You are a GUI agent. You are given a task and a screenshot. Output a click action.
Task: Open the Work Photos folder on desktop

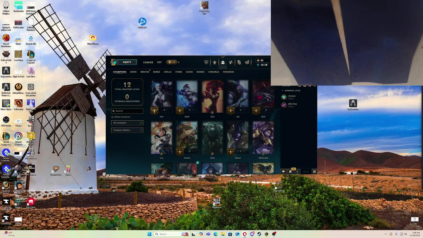click(x=93, y=40)
